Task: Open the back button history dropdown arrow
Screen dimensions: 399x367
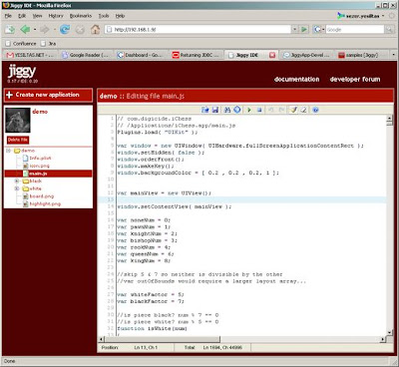Action: point(35,30)
